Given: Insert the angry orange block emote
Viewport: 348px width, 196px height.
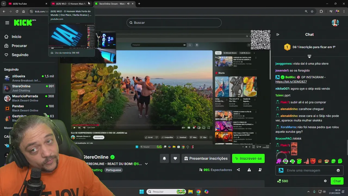Looking at the screenshot, I should (x=320, y=161).
